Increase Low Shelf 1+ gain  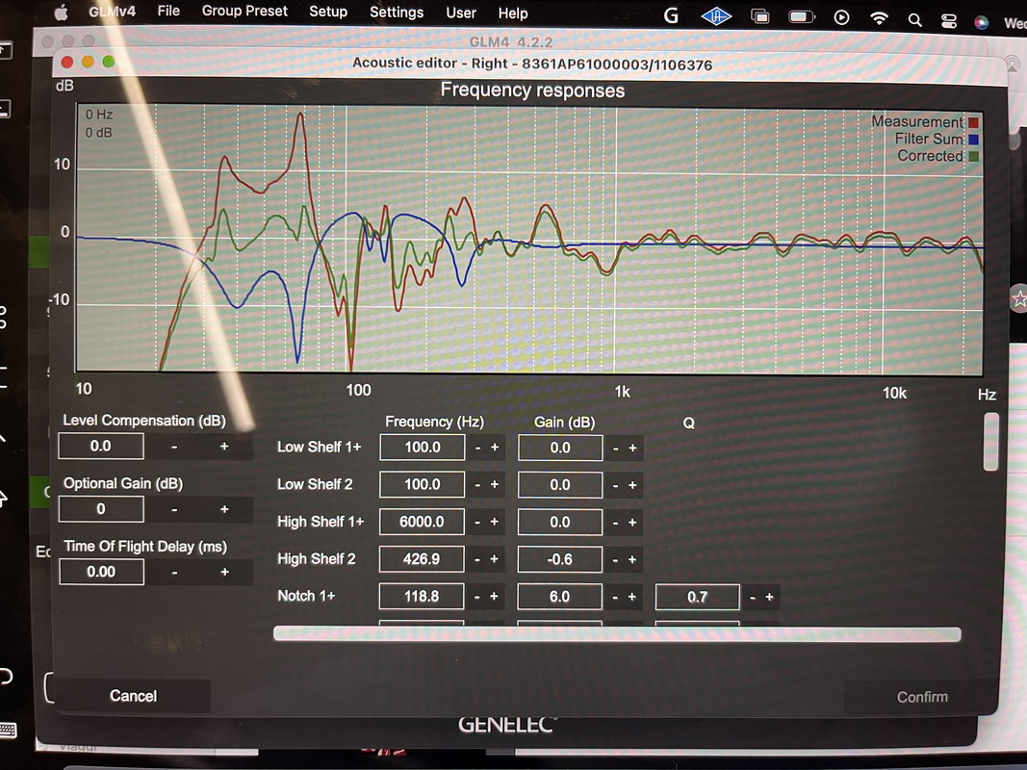coord(632,449)
